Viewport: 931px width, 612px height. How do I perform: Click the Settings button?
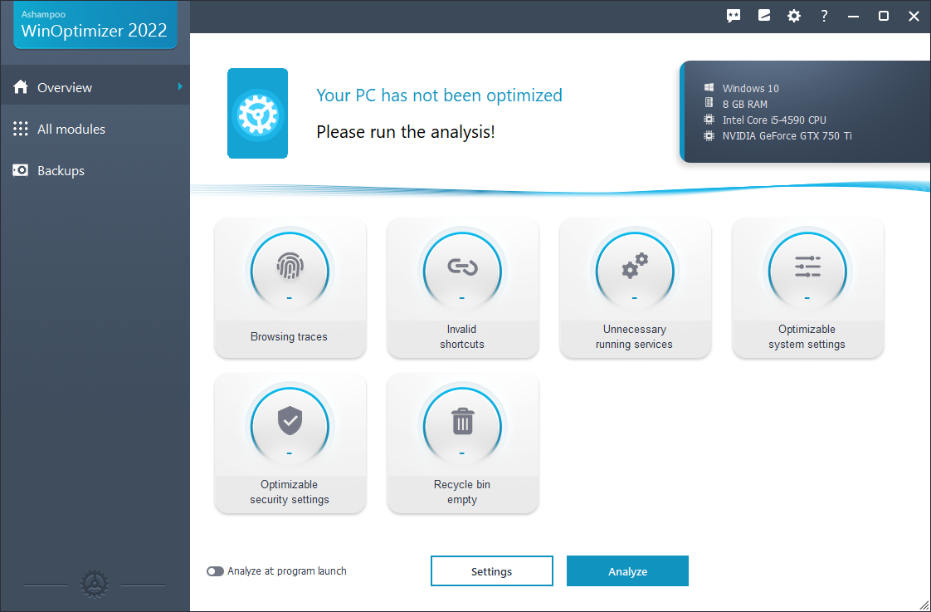coord(491,571)
